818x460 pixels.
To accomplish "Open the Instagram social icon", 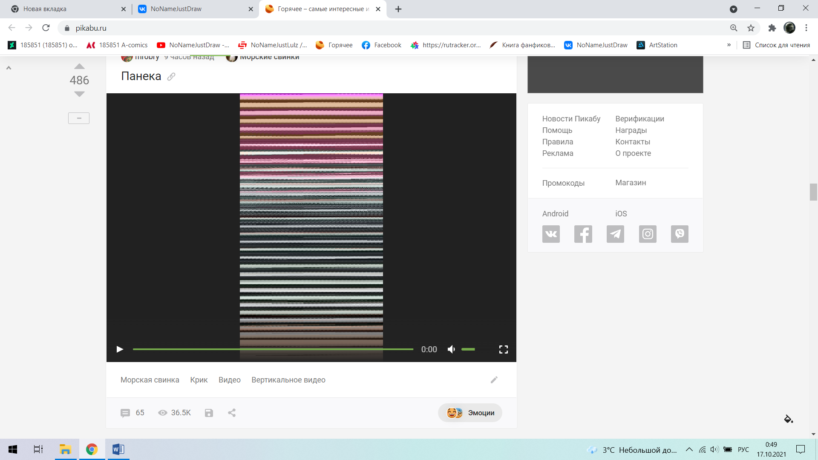I will 648,234.
